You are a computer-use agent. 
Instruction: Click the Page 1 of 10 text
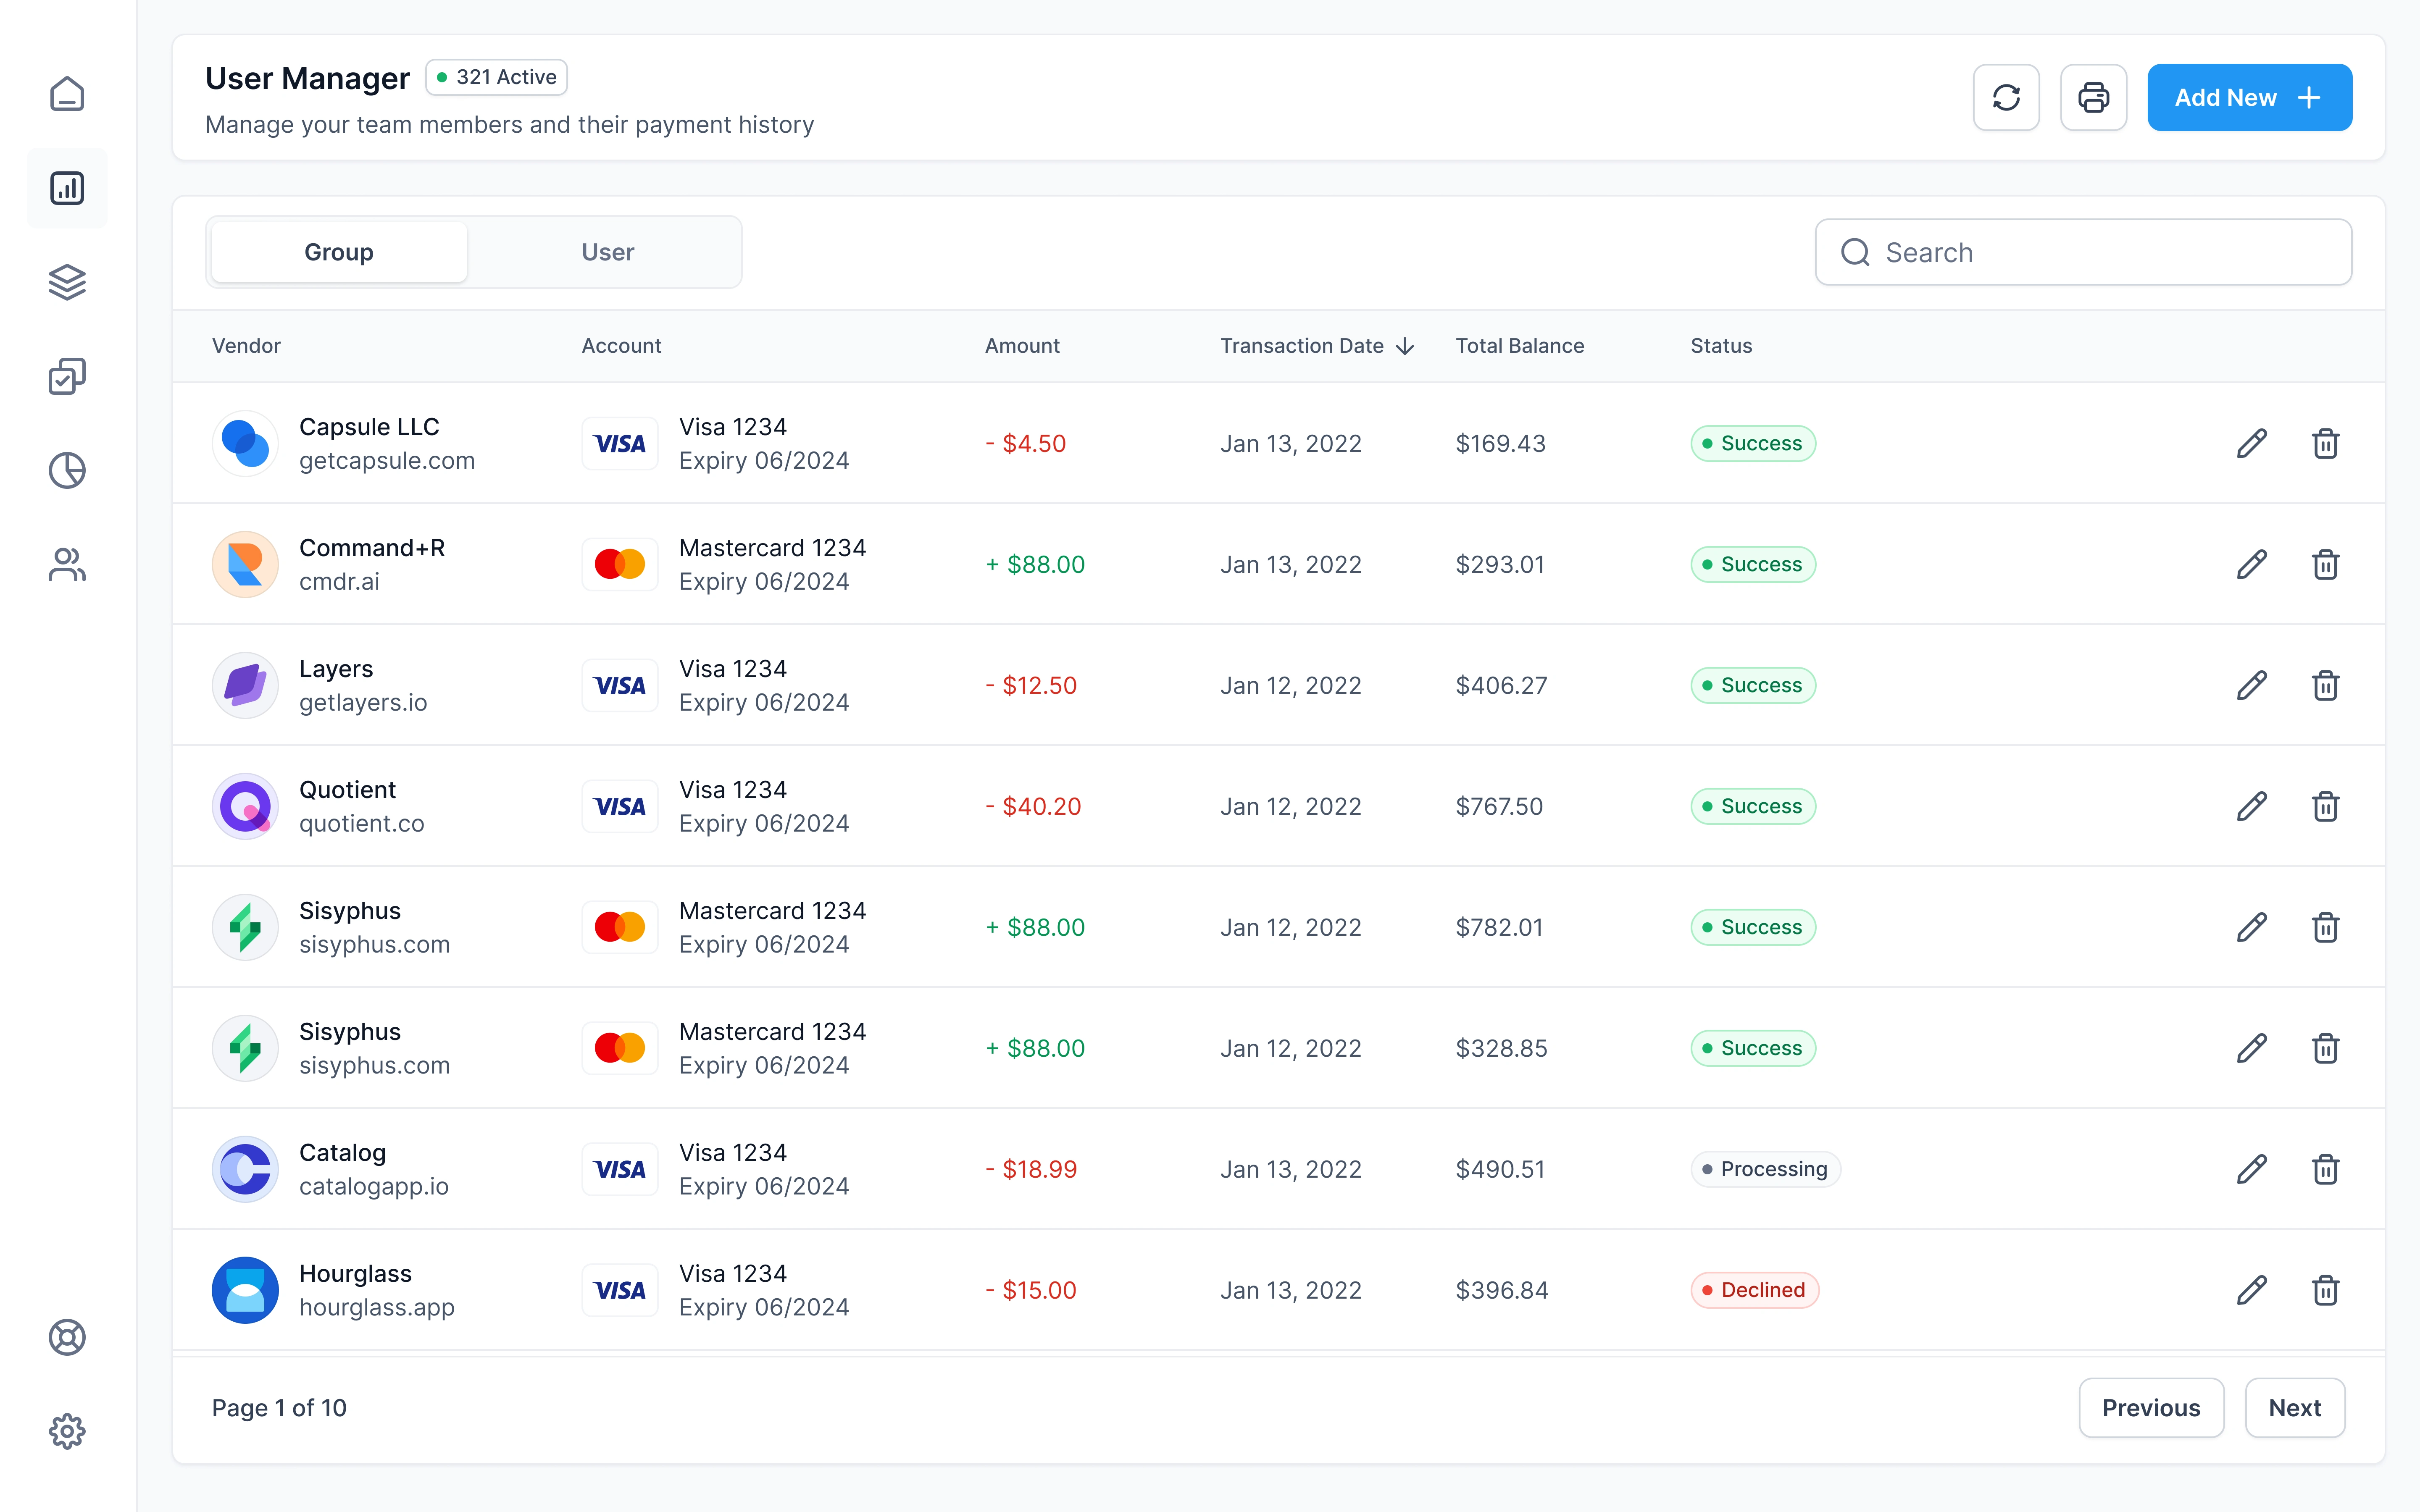pos(279,1408)
